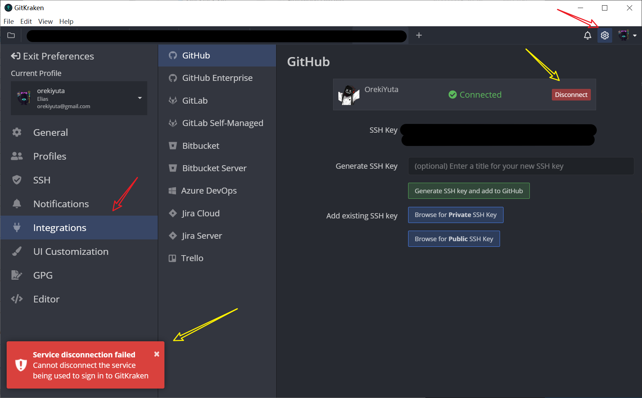Select the GitHub integration icon
Screen dimensions: 642x398
(173, 55)
